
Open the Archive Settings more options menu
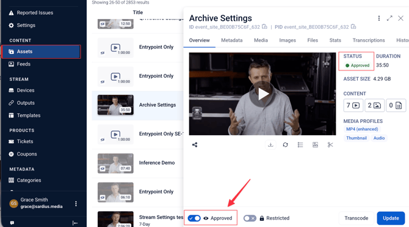pos(378,18)
